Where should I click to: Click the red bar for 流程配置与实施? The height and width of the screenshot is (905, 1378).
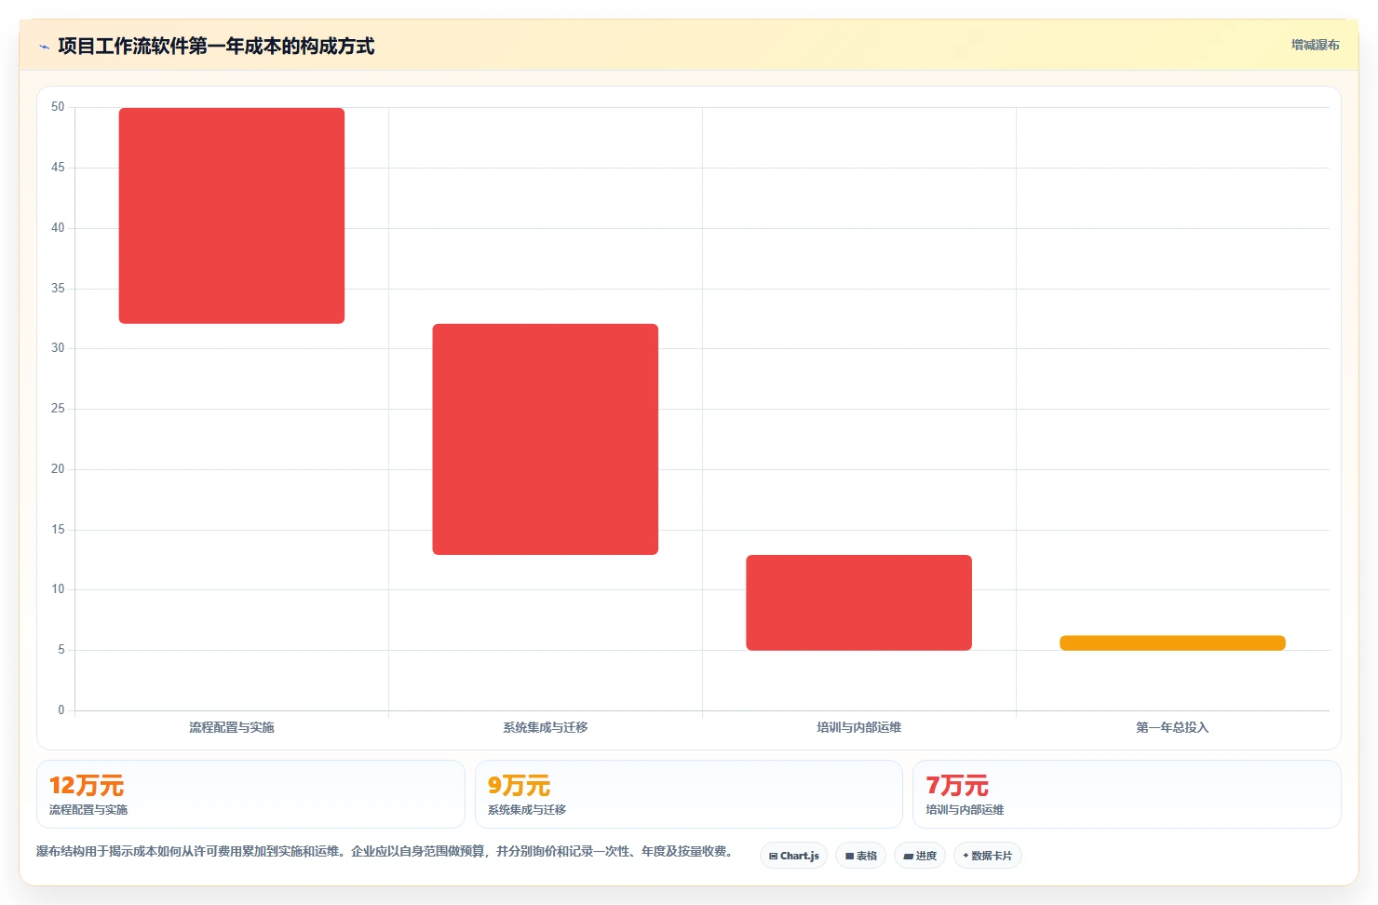(x=232, y=216)
